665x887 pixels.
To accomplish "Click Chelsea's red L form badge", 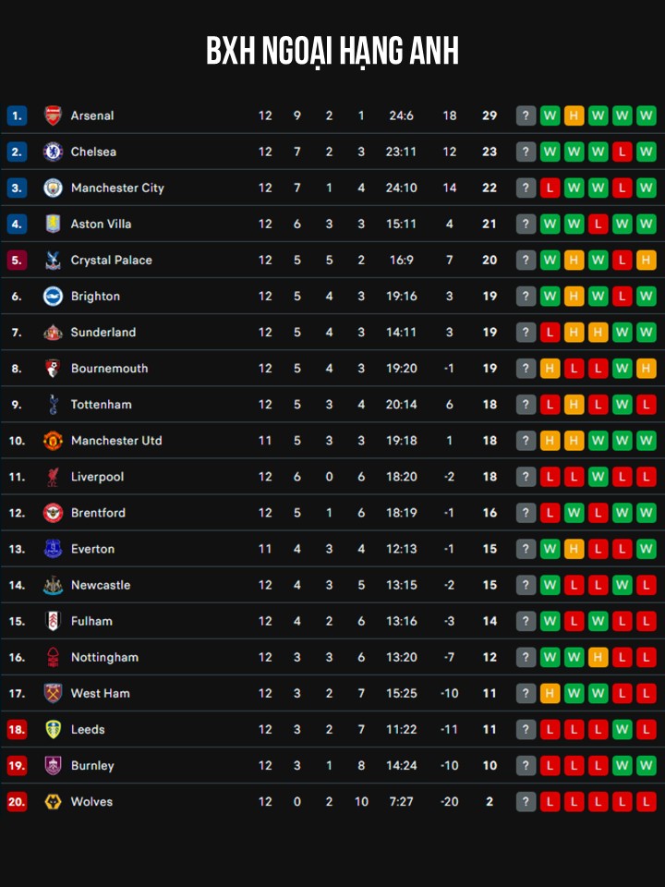I will 622,152.
